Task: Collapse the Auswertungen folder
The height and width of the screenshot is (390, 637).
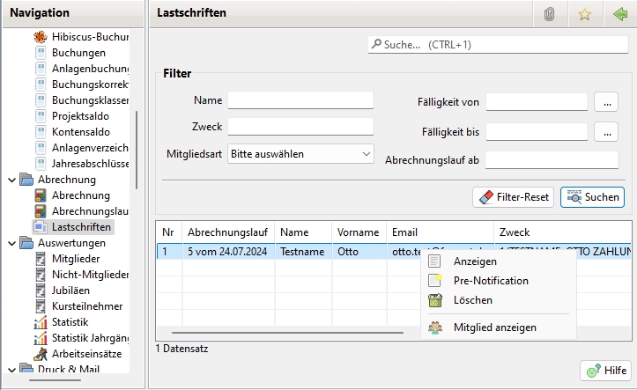Action: [11, 243]
